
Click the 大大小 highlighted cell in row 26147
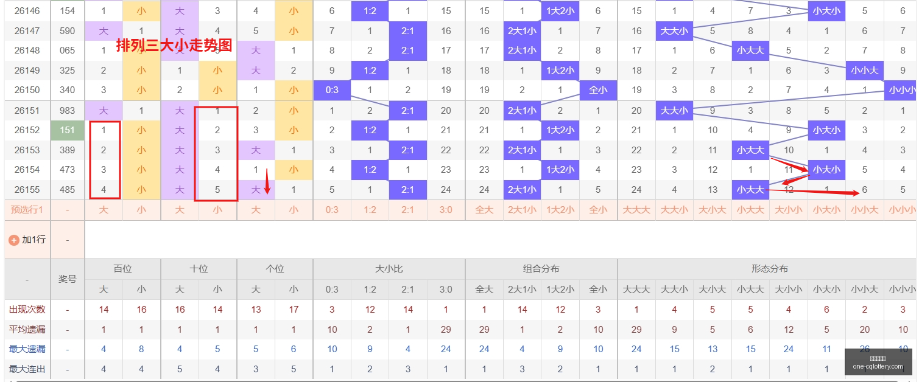674,31
